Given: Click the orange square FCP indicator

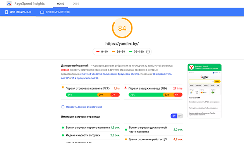Looking at the screenshot, I should pos(63,88).
